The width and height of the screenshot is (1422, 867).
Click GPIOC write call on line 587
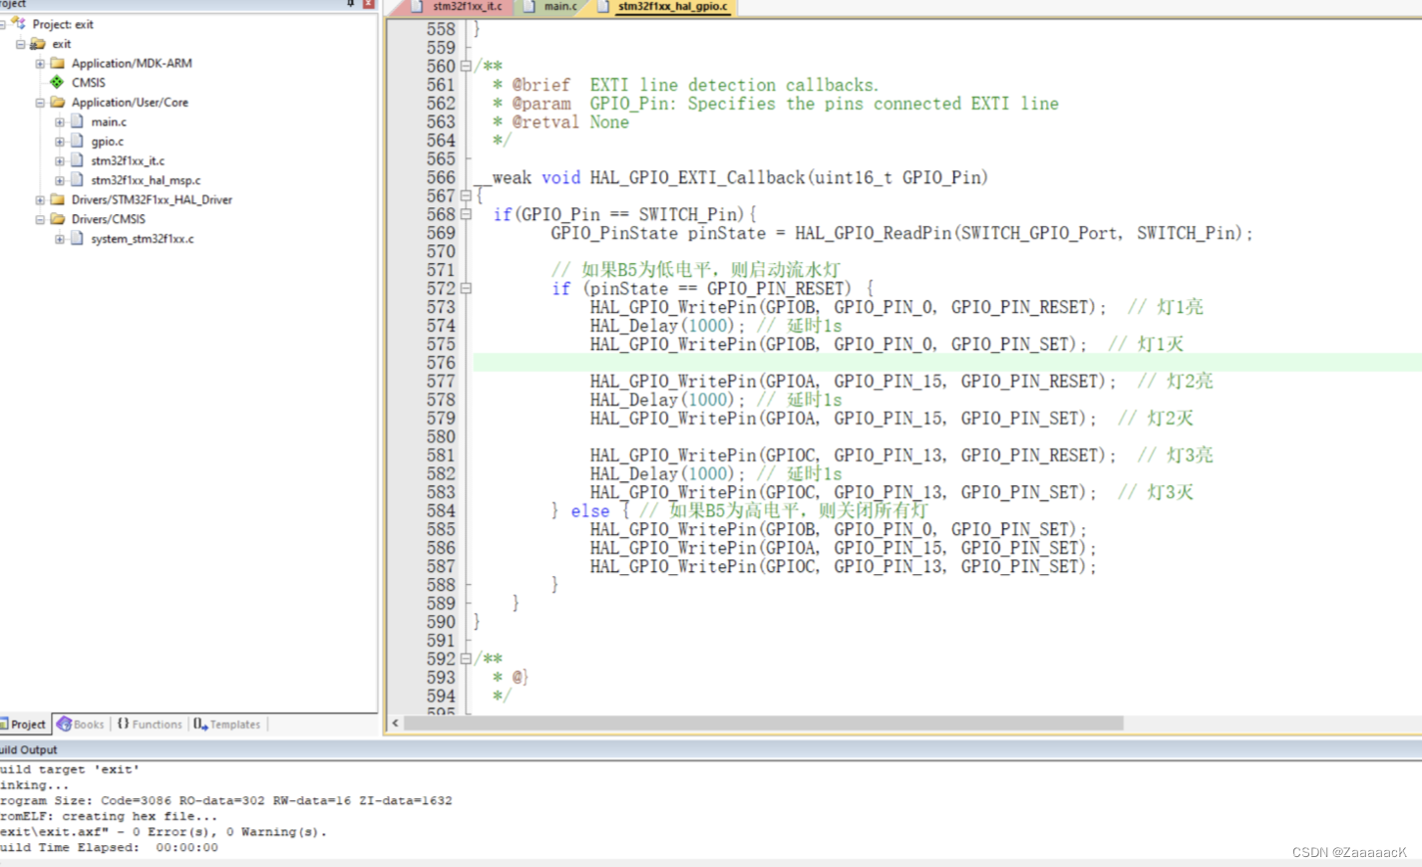pyautogui.click(x=843, y=566)
